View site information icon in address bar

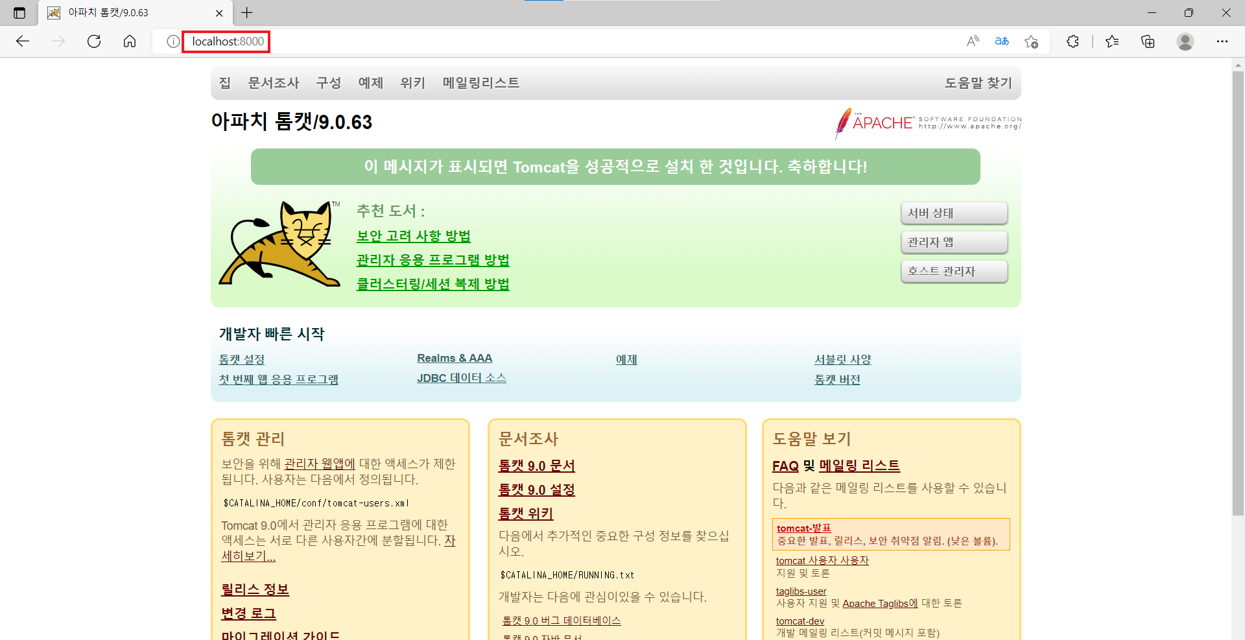[172, 41]
